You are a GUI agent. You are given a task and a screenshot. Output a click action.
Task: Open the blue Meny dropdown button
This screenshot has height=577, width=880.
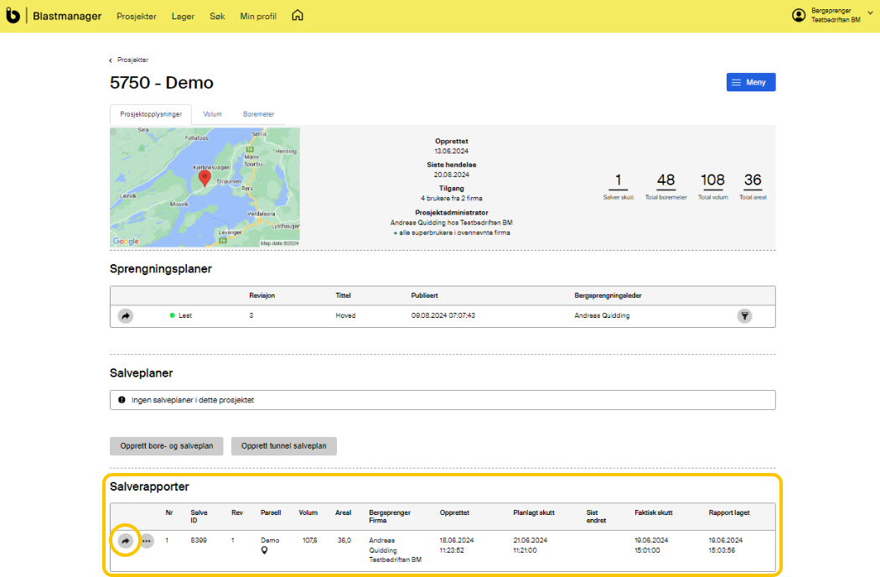point(751,82)
